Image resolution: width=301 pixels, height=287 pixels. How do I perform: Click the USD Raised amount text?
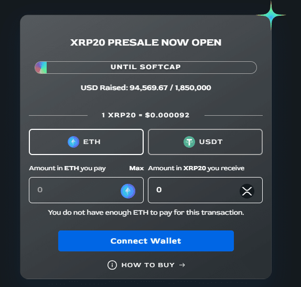click(146, 87)
